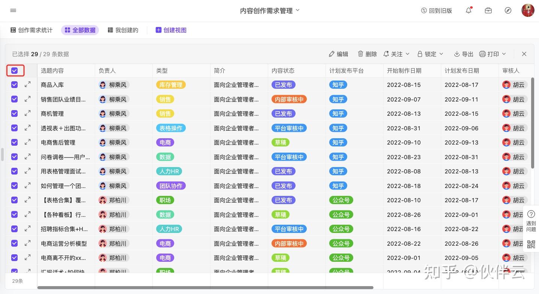The image size is (539, 294).
Task: Click planned date 2022-09-13
Action: coord(461,142)
